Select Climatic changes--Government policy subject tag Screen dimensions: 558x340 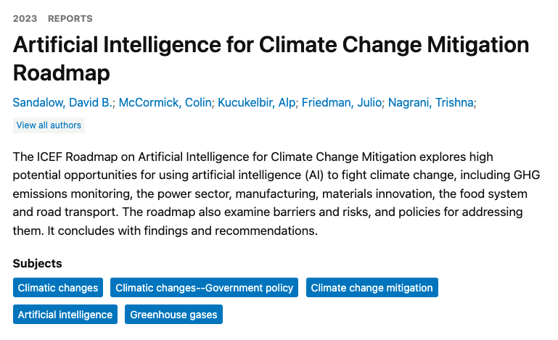pyautogui.click(x=204, y=288)
